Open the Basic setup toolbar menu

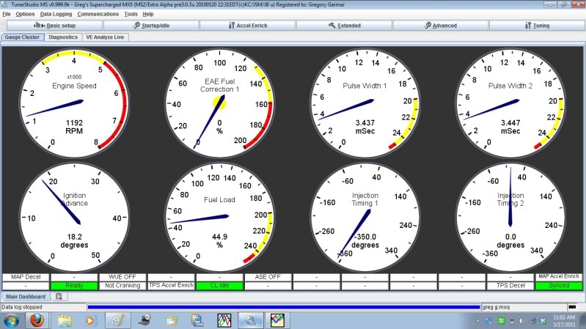click(54, 26)
